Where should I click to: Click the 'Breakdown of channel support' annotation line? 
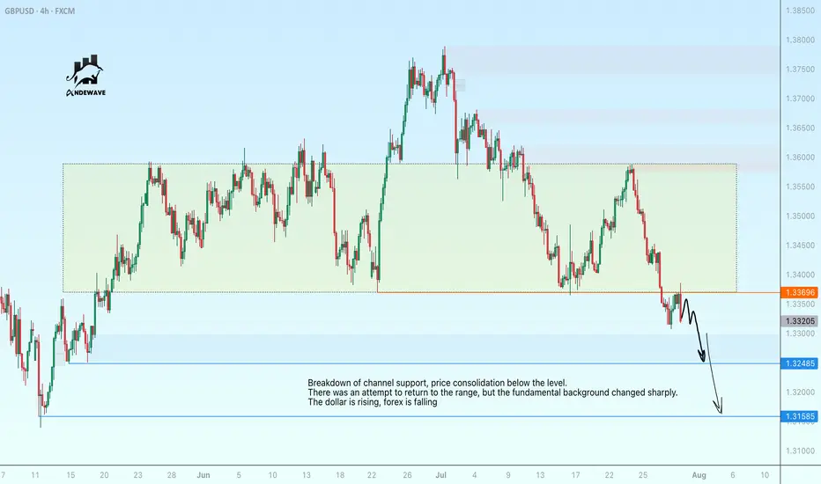coord(437,383)
